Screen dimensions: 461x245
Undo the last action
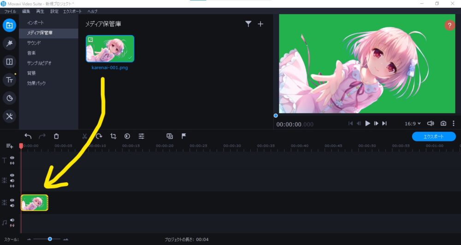point(28,136)
